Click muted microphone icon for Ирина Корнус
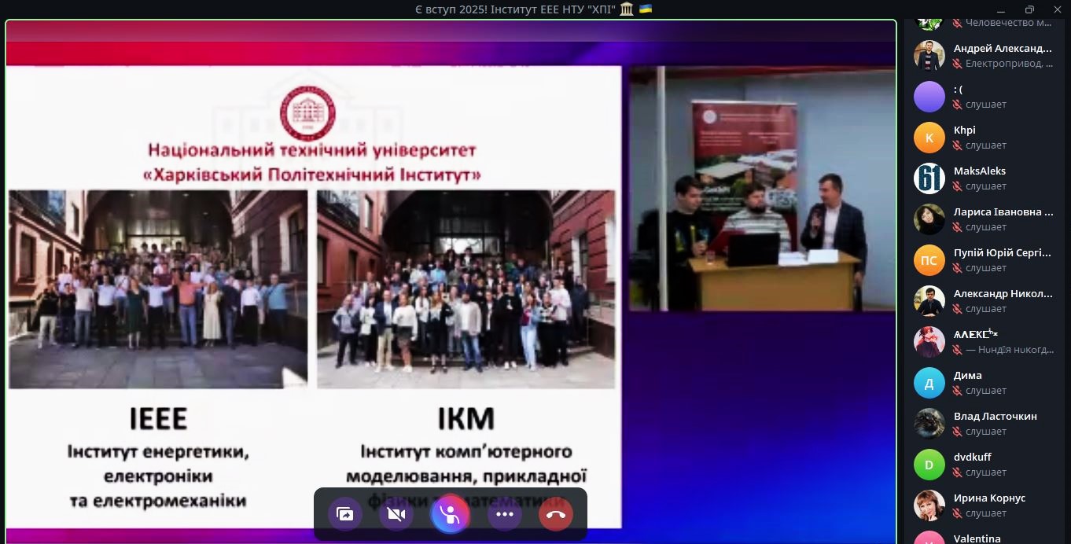1071x544 pixels. point(958,513)
